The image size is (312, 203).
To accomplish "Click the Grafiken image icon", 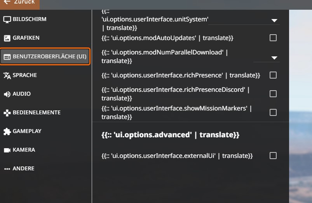I will (7, 38).
